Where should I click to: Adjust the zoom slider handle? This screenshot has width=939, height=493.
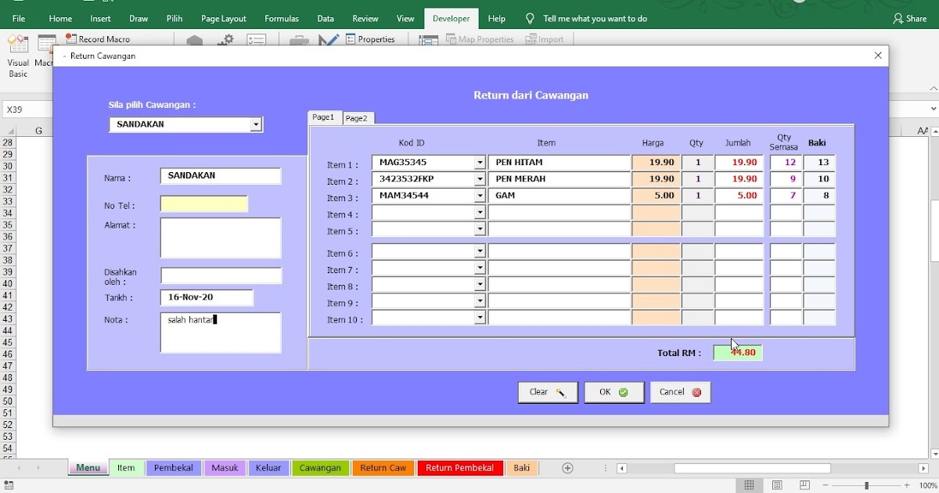[866, 486]
